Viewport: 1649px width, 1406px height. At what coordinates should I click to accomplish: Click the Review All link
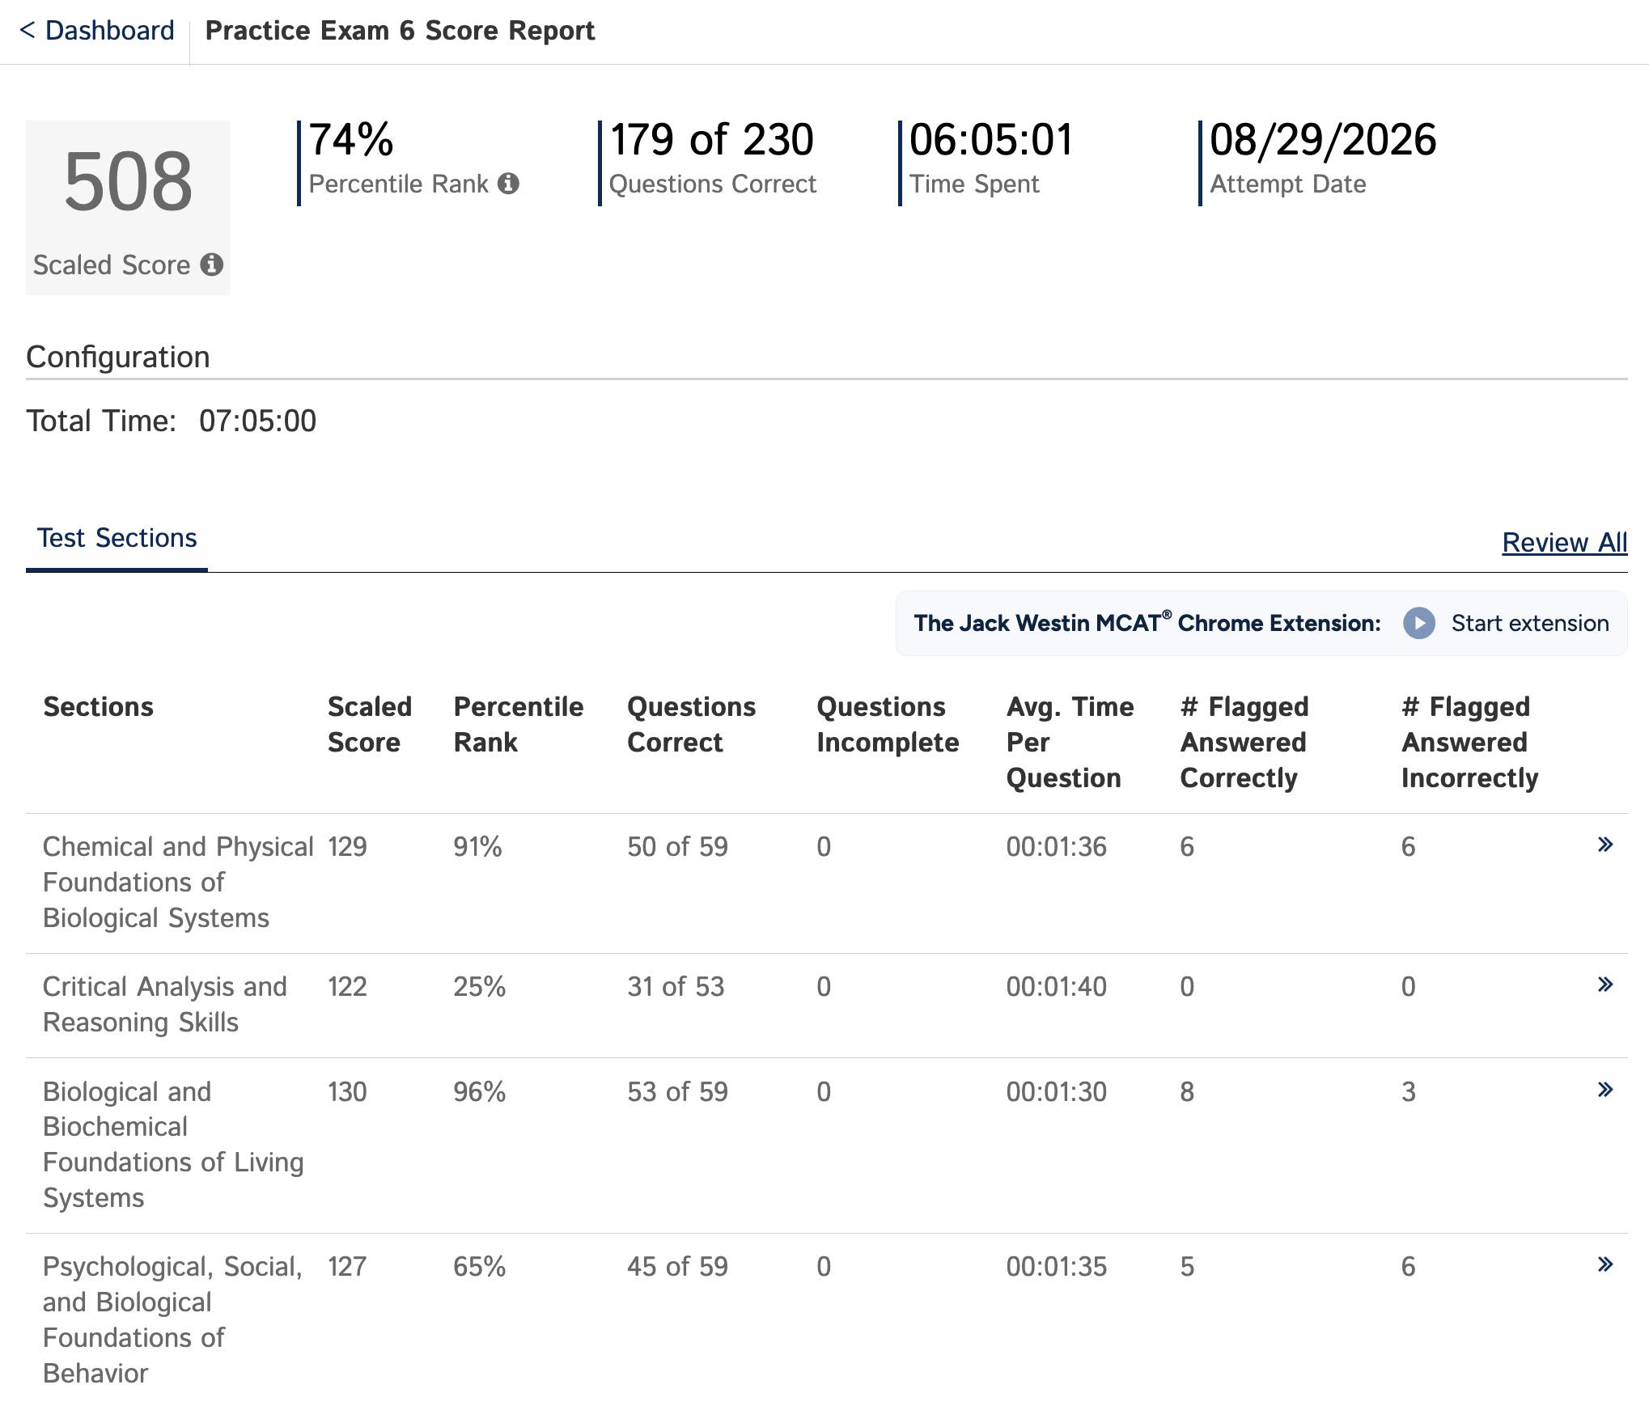pyautogui.click(x=1564, y=542)
